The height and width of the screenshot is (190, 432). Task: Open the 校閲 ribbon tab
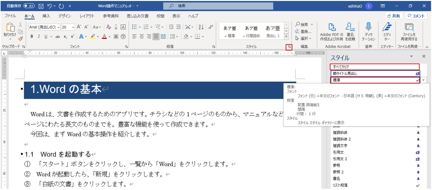[x=160, y=16]
